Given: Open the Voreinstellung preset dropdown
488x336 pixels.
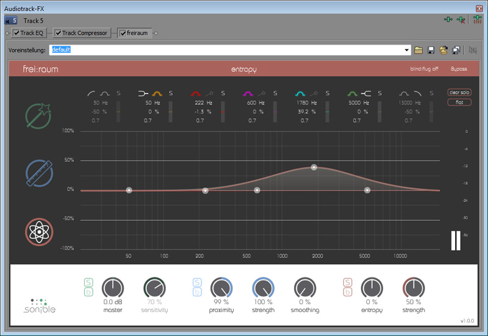Looking at the screenshot, I should pos(407,50).
